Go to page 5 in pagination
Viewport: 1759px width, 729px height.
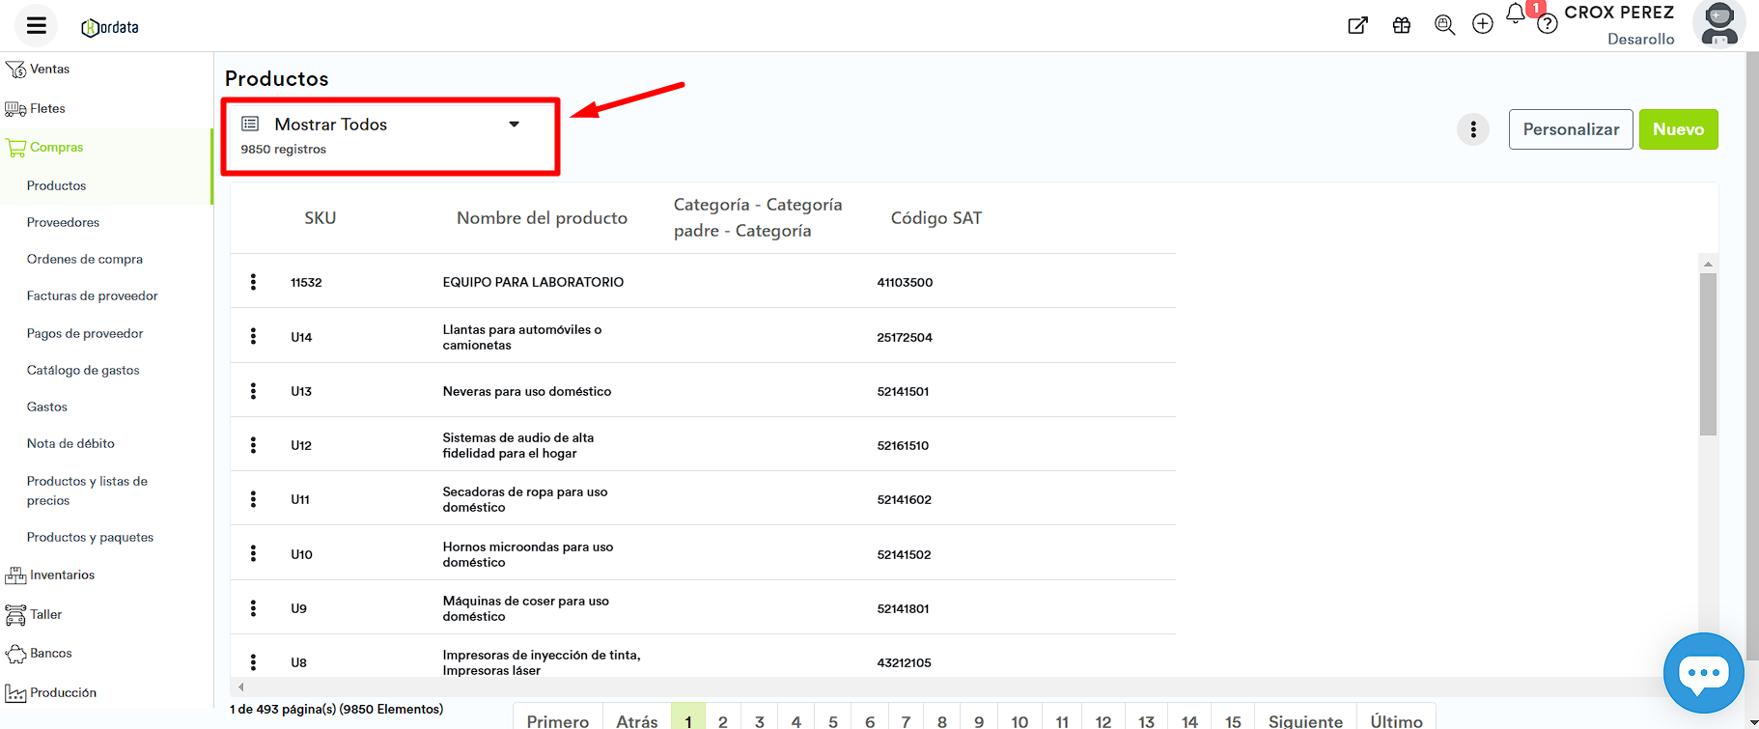coord(833,720)
